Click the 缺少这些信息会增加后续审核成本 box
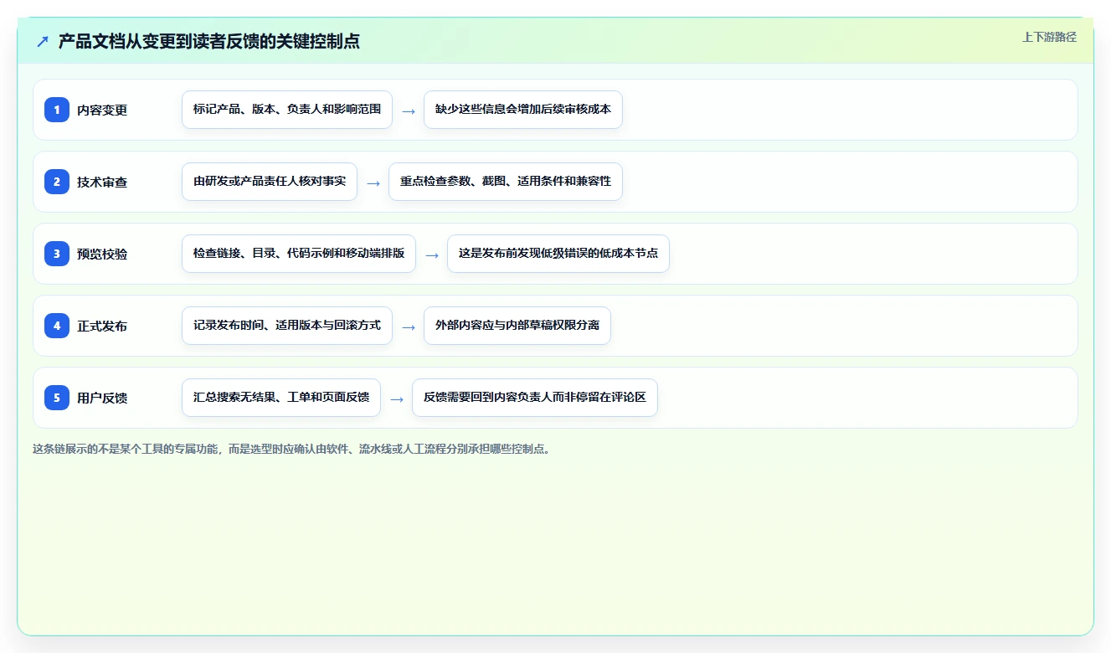 point(523,110)
